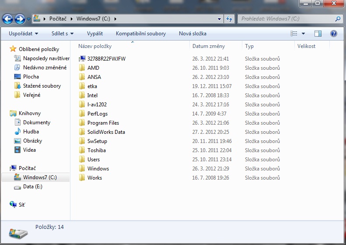Go back with the blue Back arrow

coord(8,19)
